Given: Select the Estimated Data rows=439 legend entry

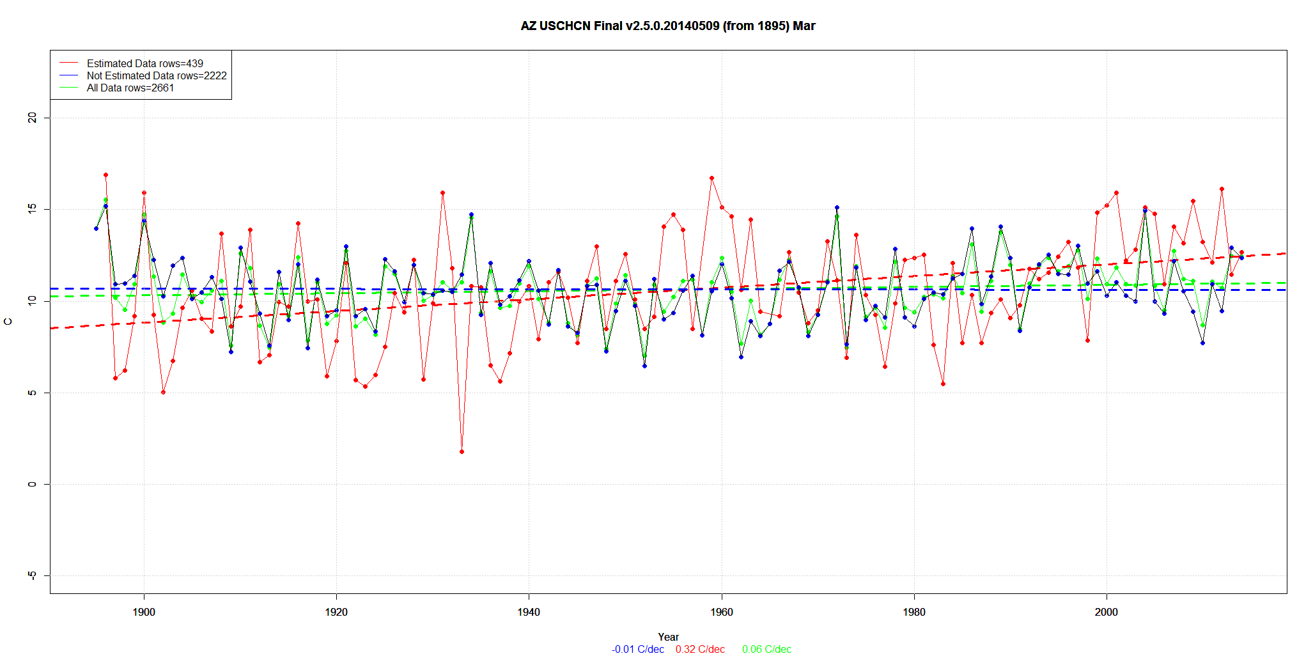Looking at the screenshot, I should click(144, 63).
